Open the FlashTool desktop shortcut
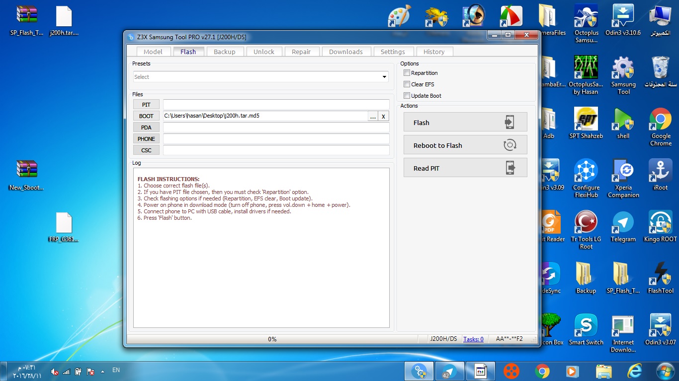Screen dimensions: 679x381 coord(661,278)
